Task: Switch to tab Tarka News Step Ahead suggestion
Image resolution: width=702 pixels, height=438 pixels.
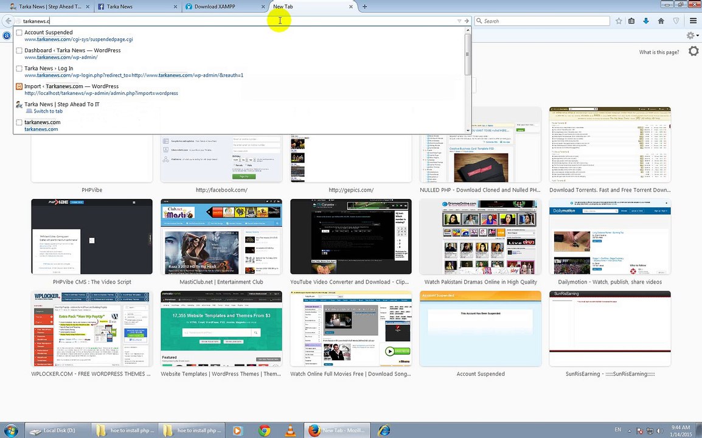Action: [x=240, y=108]
